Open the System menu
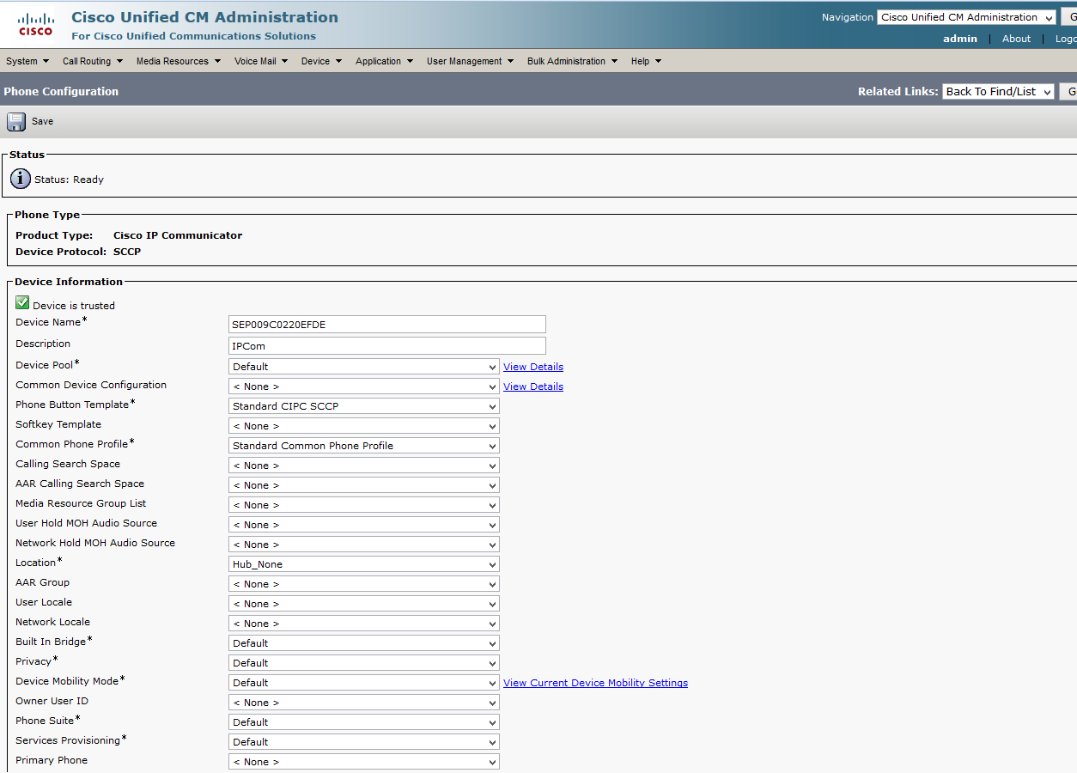Viewport: 1077px width, 773px height. [x=27, y=61]
